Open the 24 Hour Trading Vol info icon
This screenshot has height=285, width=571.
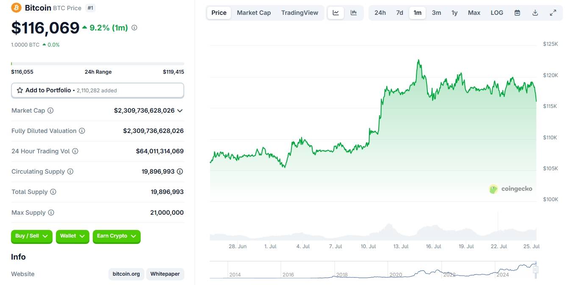(x=75, y=151)
